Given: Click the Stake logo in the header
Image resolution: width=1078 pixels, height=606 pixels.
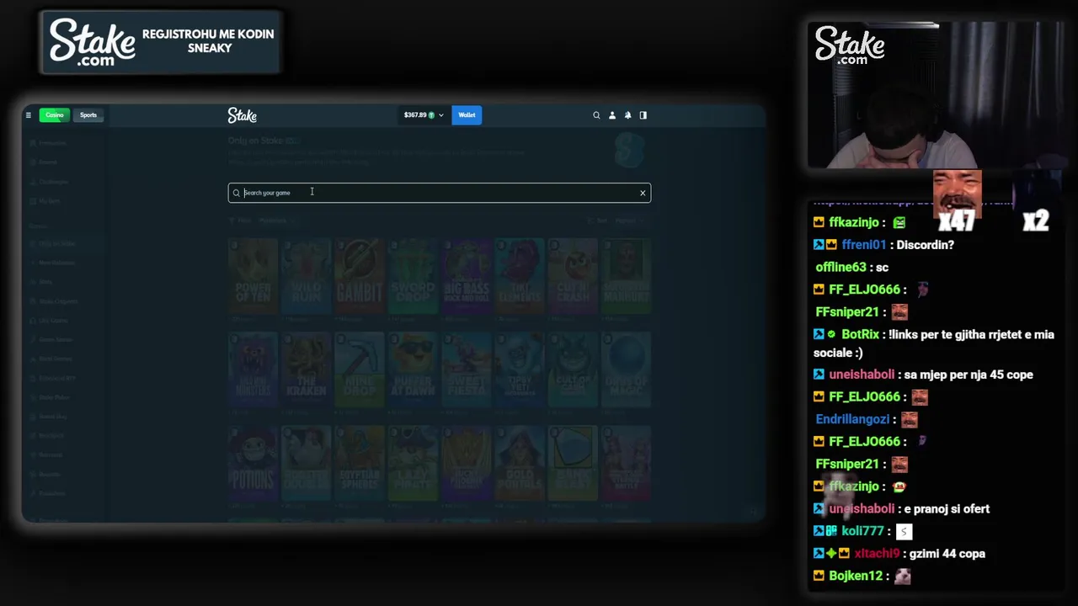Looking at the screenshot, I should (x=242, y=115).
